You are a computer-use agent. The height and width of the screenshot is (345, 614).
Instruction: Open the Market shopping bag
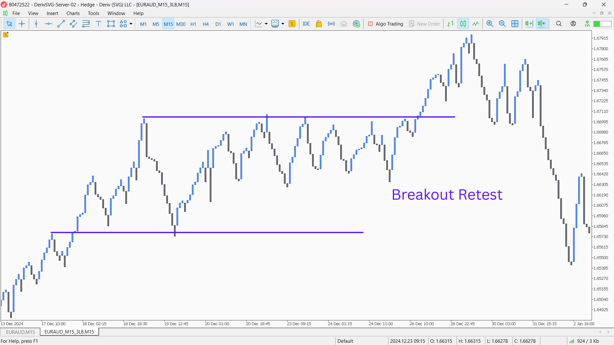coord(319,24)
